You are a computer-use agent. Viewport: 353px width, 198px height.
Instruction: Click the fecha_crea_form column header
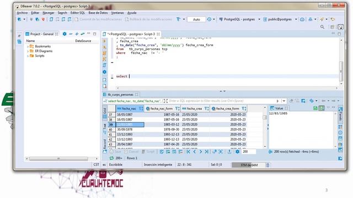pyautogui.click(x=228, y=109)
